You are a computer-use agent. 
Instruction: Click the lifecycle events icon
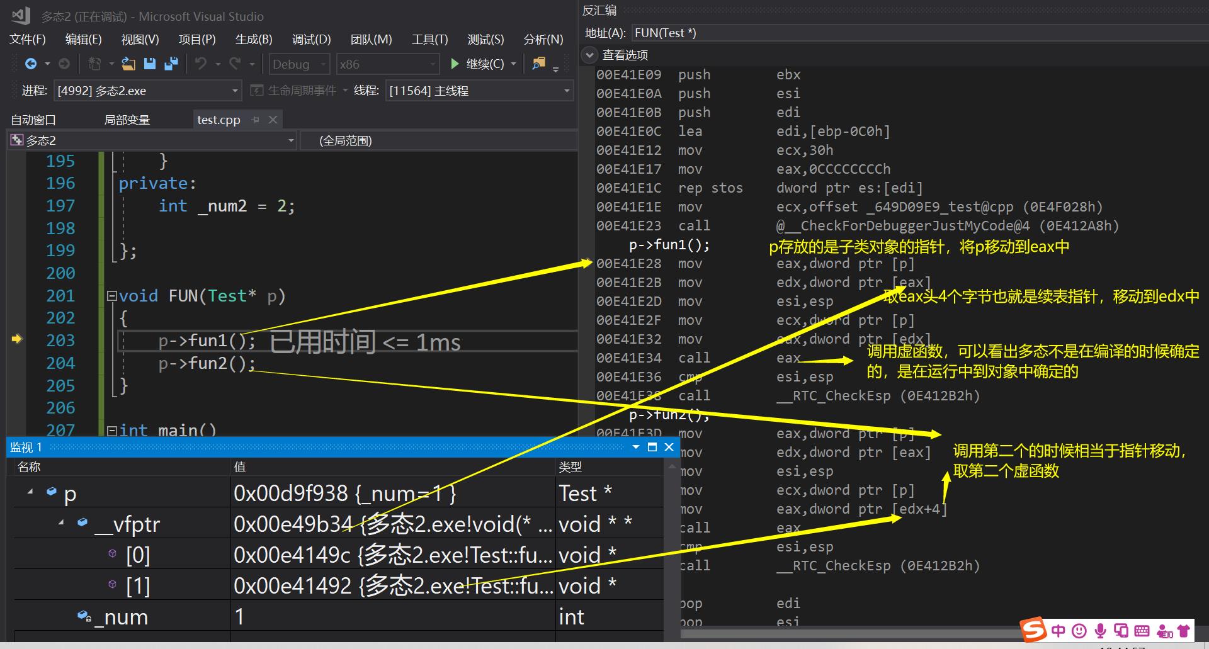tap(256, 91)
